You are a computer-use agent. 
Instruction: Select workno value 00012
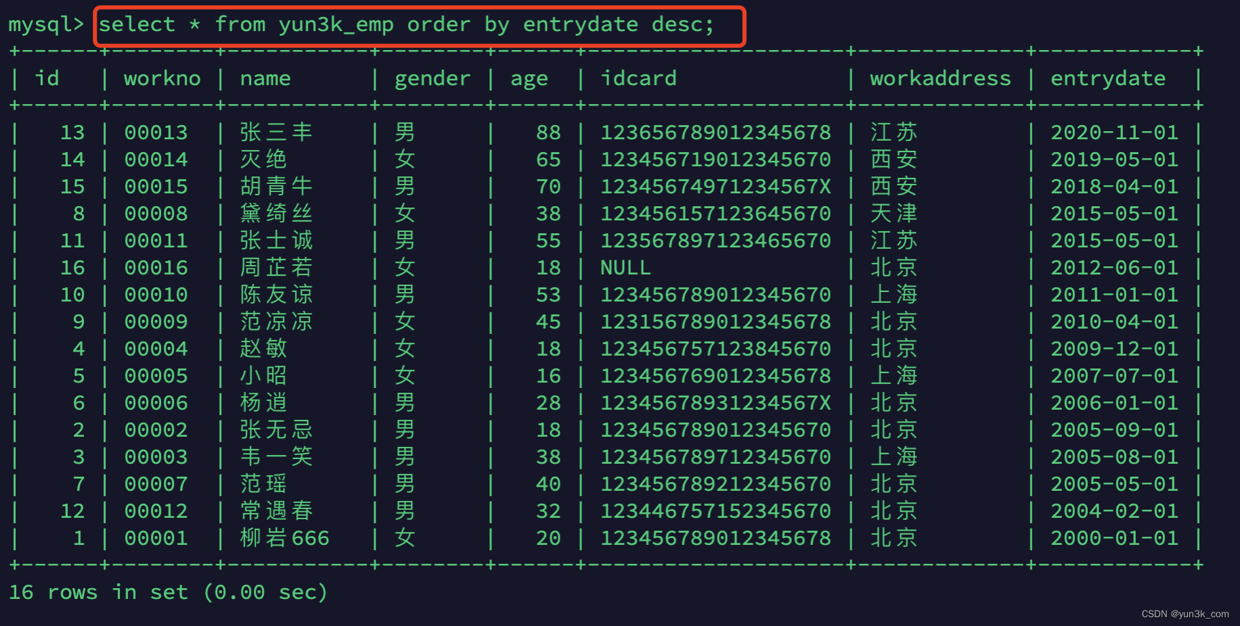pyautogui.click(x=156, y=511)
